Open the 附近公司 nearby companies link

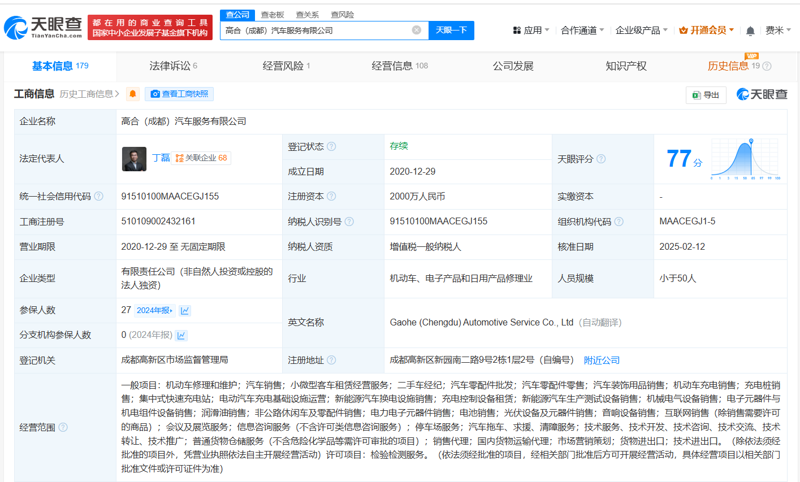point(602,360)
